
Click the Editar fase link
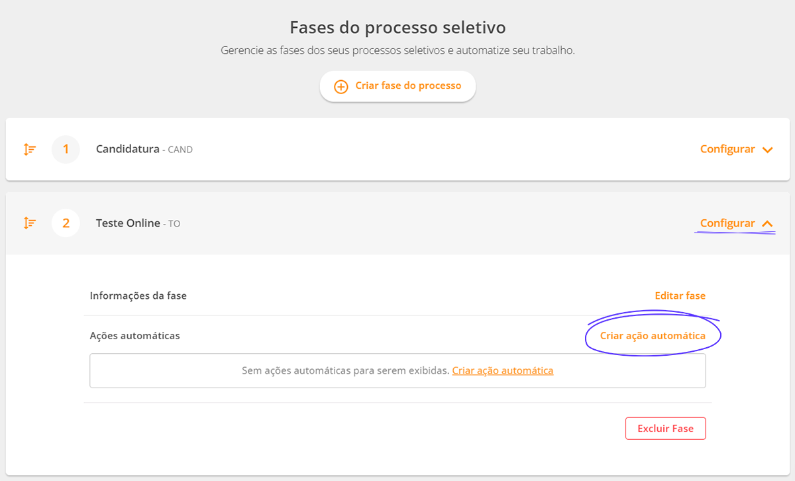point(680,295)
